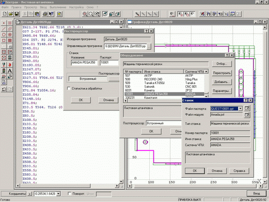Select the AMADA PEGA358 list row
The height and width of the screenshot is (202, 269).
tap(164, 94)
